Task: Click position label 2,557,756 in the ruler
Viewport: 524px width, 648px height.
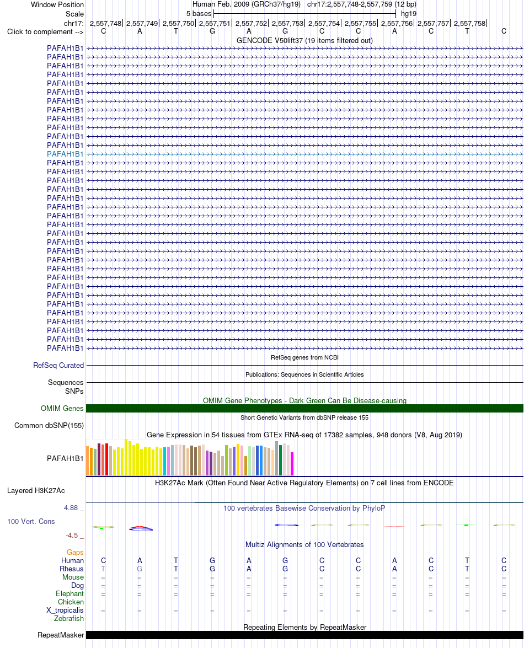Action: [x=397, y=24]
